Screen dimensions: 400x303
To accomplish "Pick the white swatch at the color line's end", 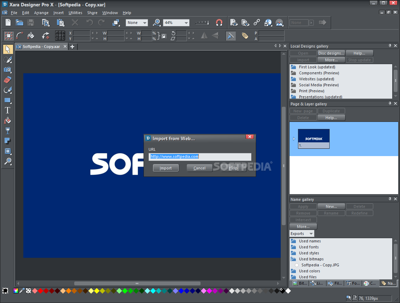I will (x=288, y=290).
